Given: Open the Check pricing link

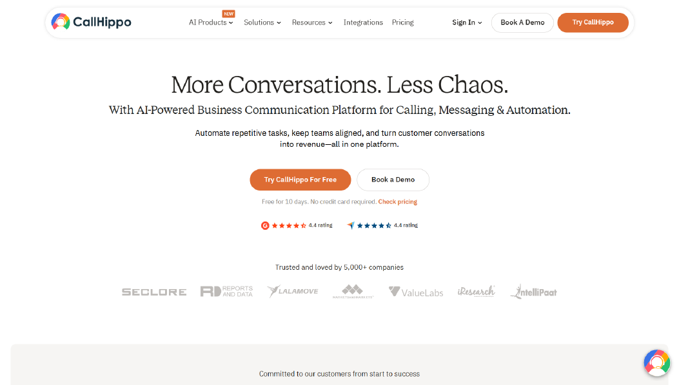Looking at the screenshot, I should coord(397,202).
